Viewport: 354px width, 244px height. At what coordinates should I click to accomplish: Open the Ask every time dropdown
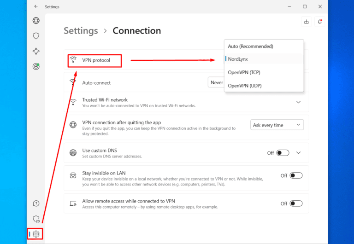click(x=277, y=125)
